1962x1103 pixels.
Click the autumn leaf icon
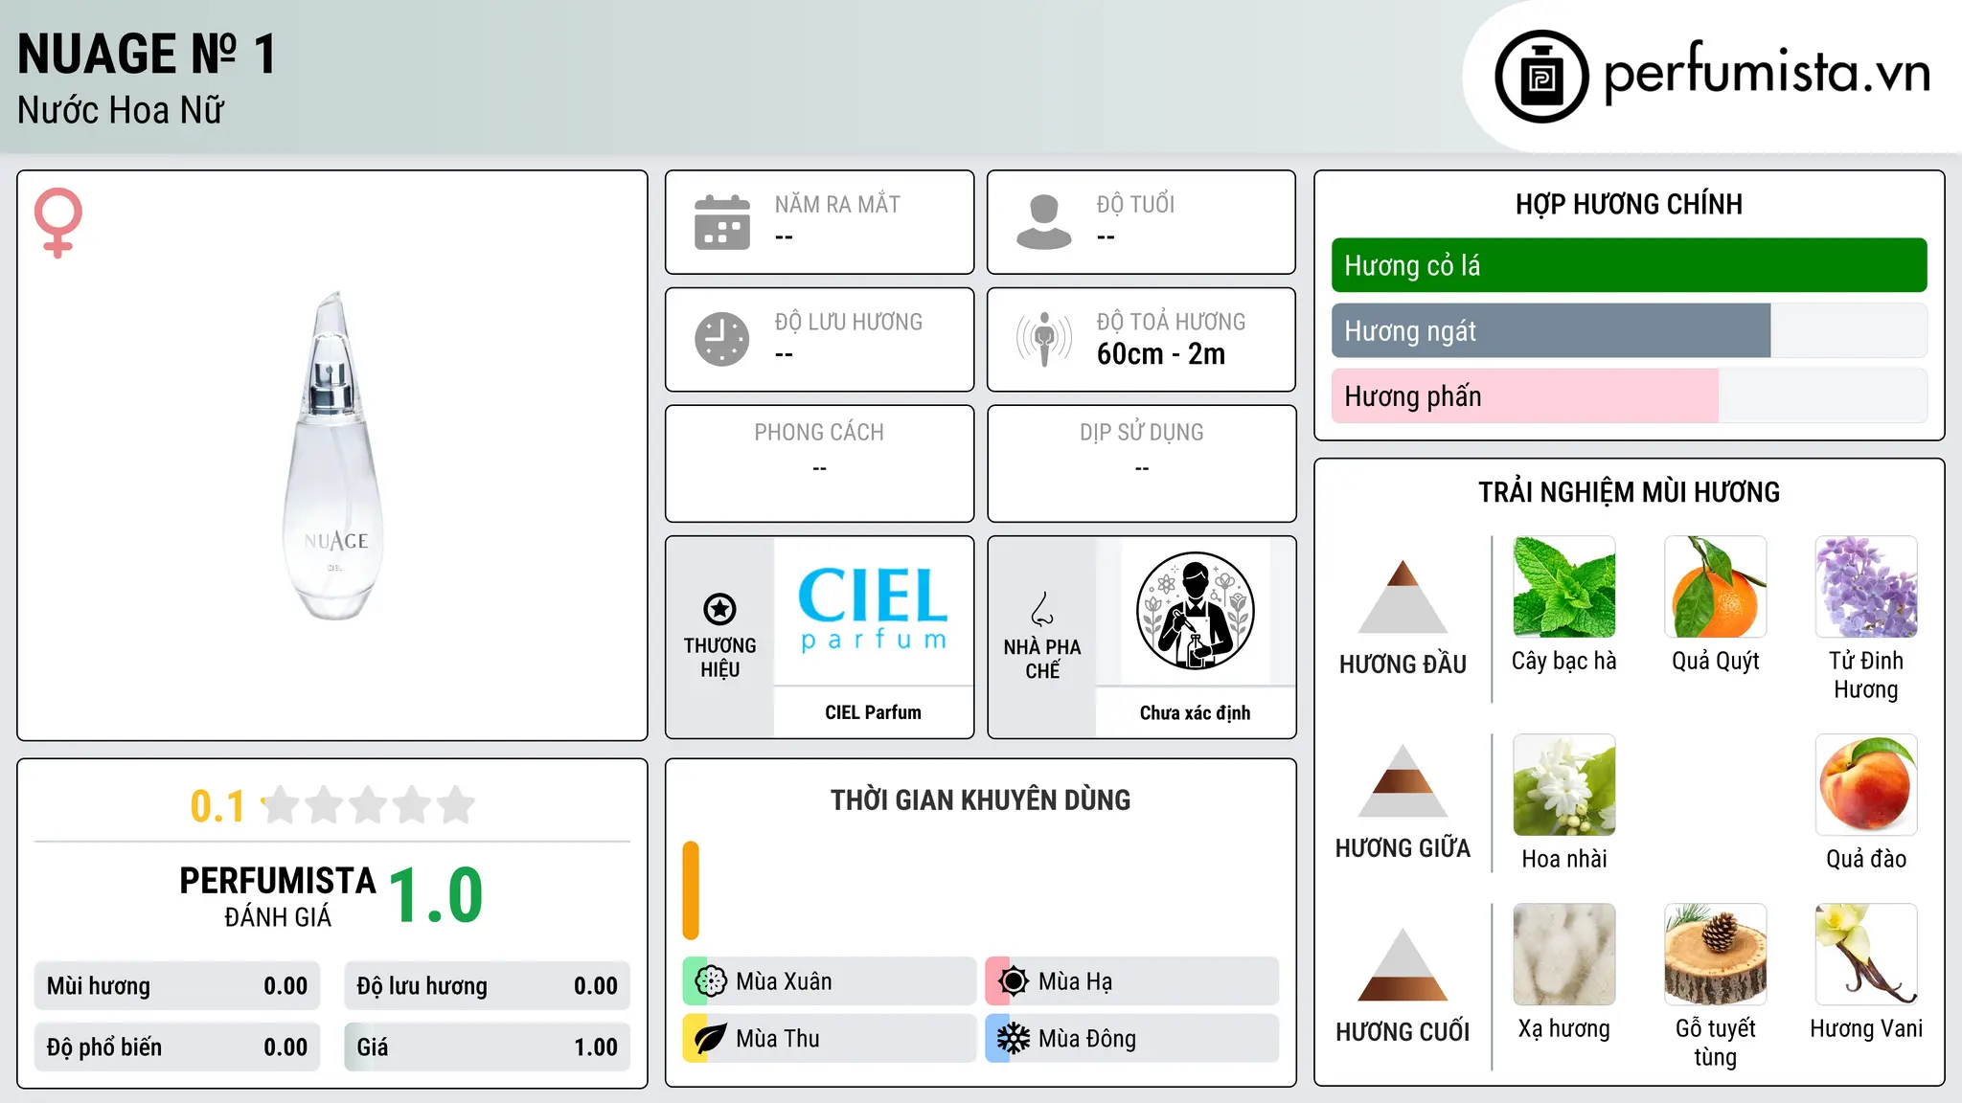click(711, 1039)
